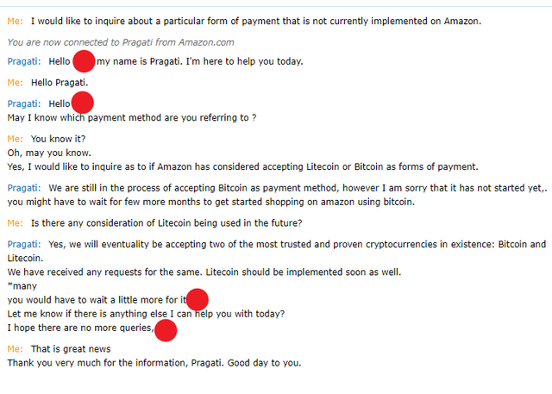This screenshot has height=394, width=552.
Task: Click the "You are now connected to Pragati" notice
Action: [x=120, y=42]
